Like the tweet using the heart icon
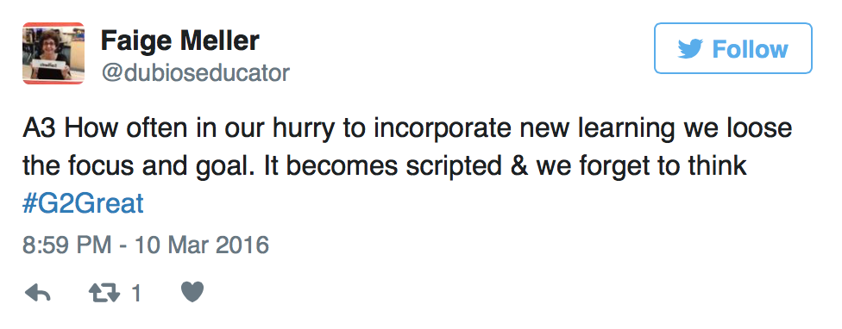Viewport: 842px width, 329px height. tap(192, 293)
